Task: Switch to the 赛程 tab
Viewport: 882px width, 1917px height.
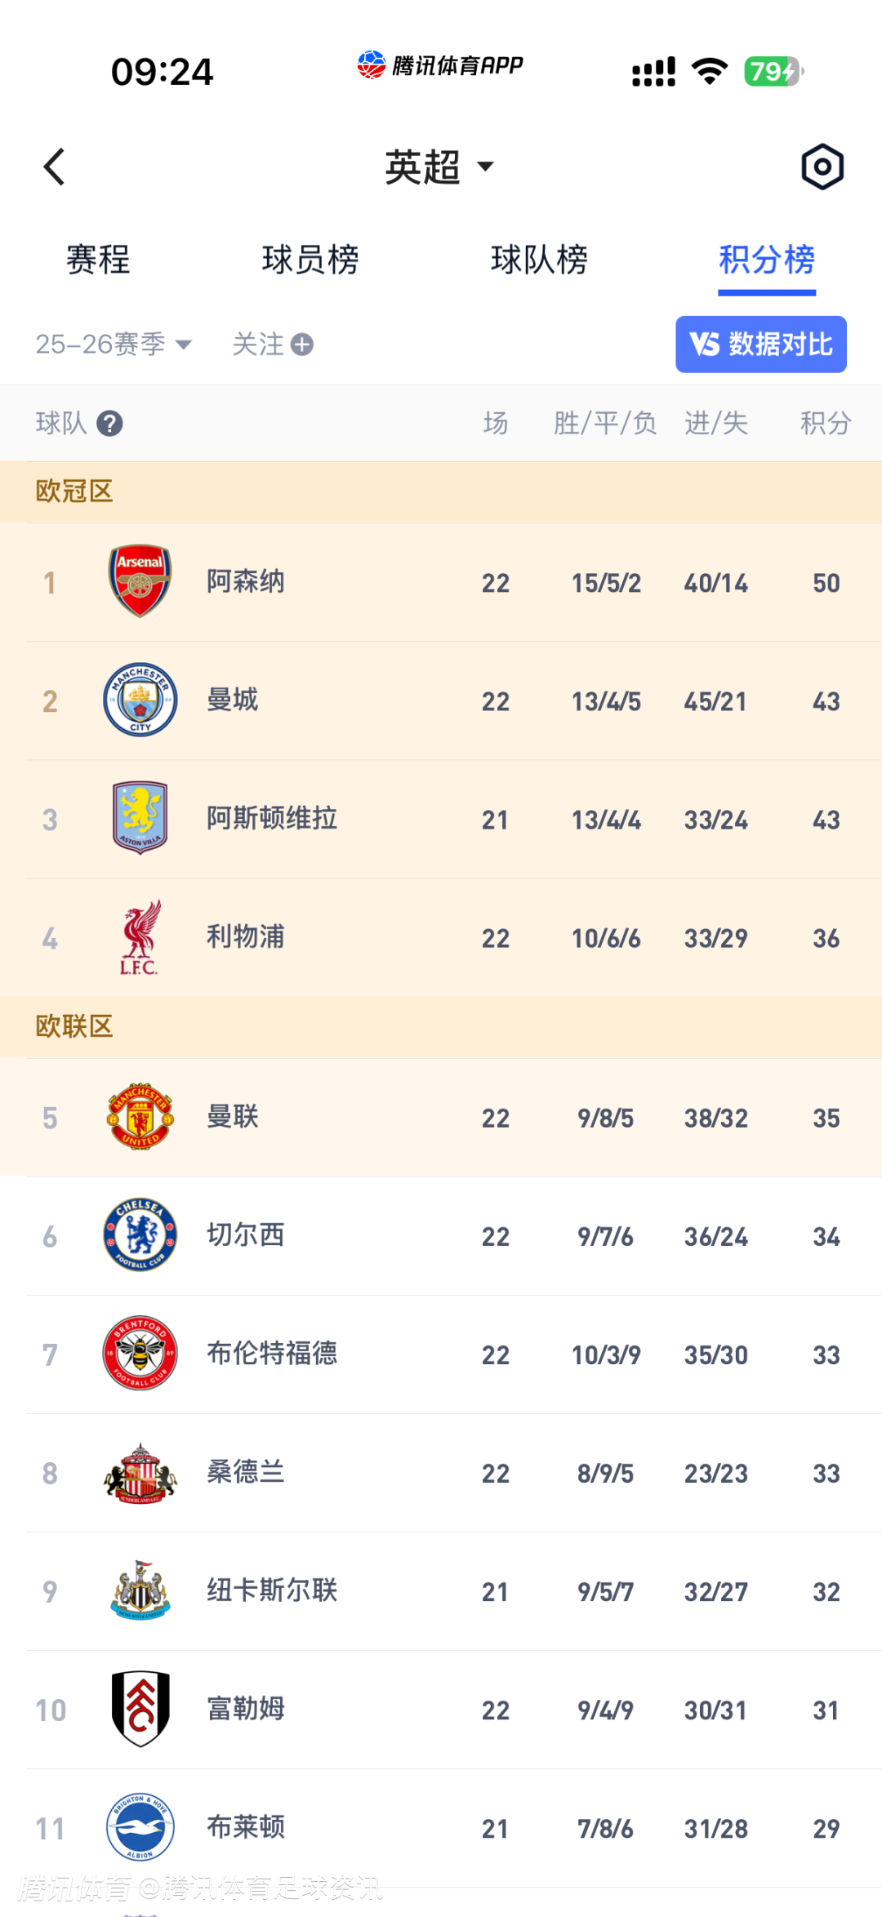Action: (x=98, y=260)
